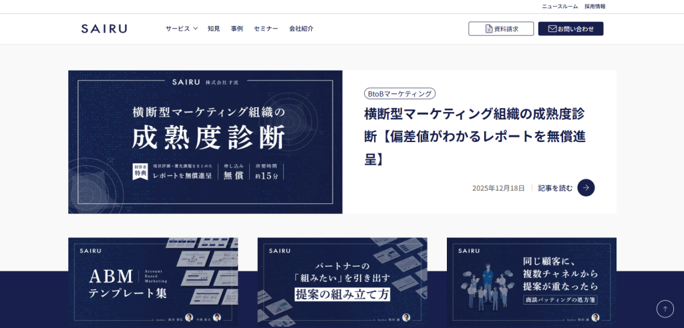684x328 pixels.
Task: Open the セミナー menu item
Action: coord(266,29)
